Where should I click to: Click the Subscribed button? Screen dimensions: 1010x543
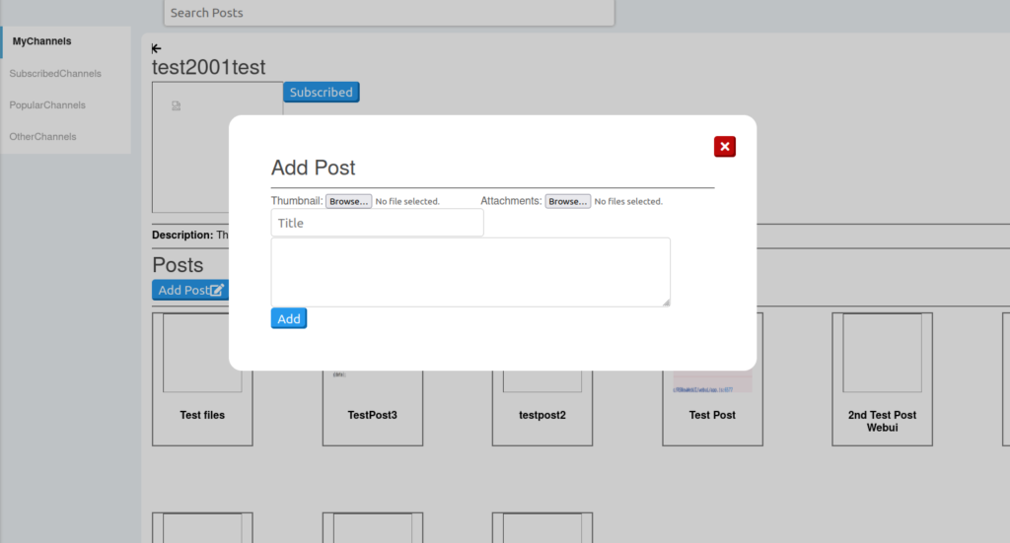click(322, 92)
